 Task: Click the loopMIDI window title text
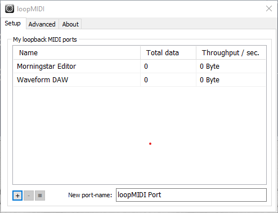[30, 9]
